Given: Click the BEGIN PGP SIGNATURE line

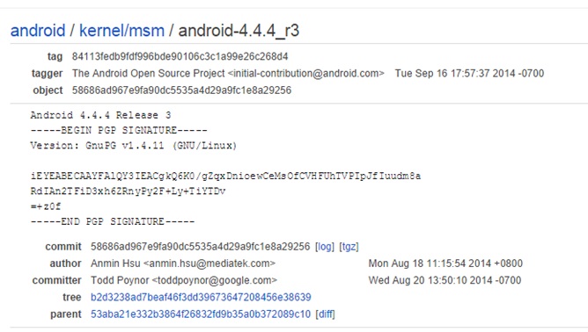Looking at the screenshot, I should (x=119, y=130).
